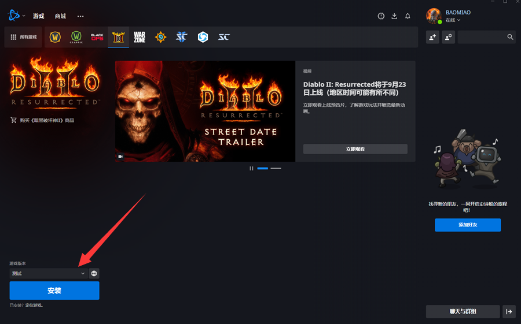Select the StarCraft Remastered icon

(224, 37)
